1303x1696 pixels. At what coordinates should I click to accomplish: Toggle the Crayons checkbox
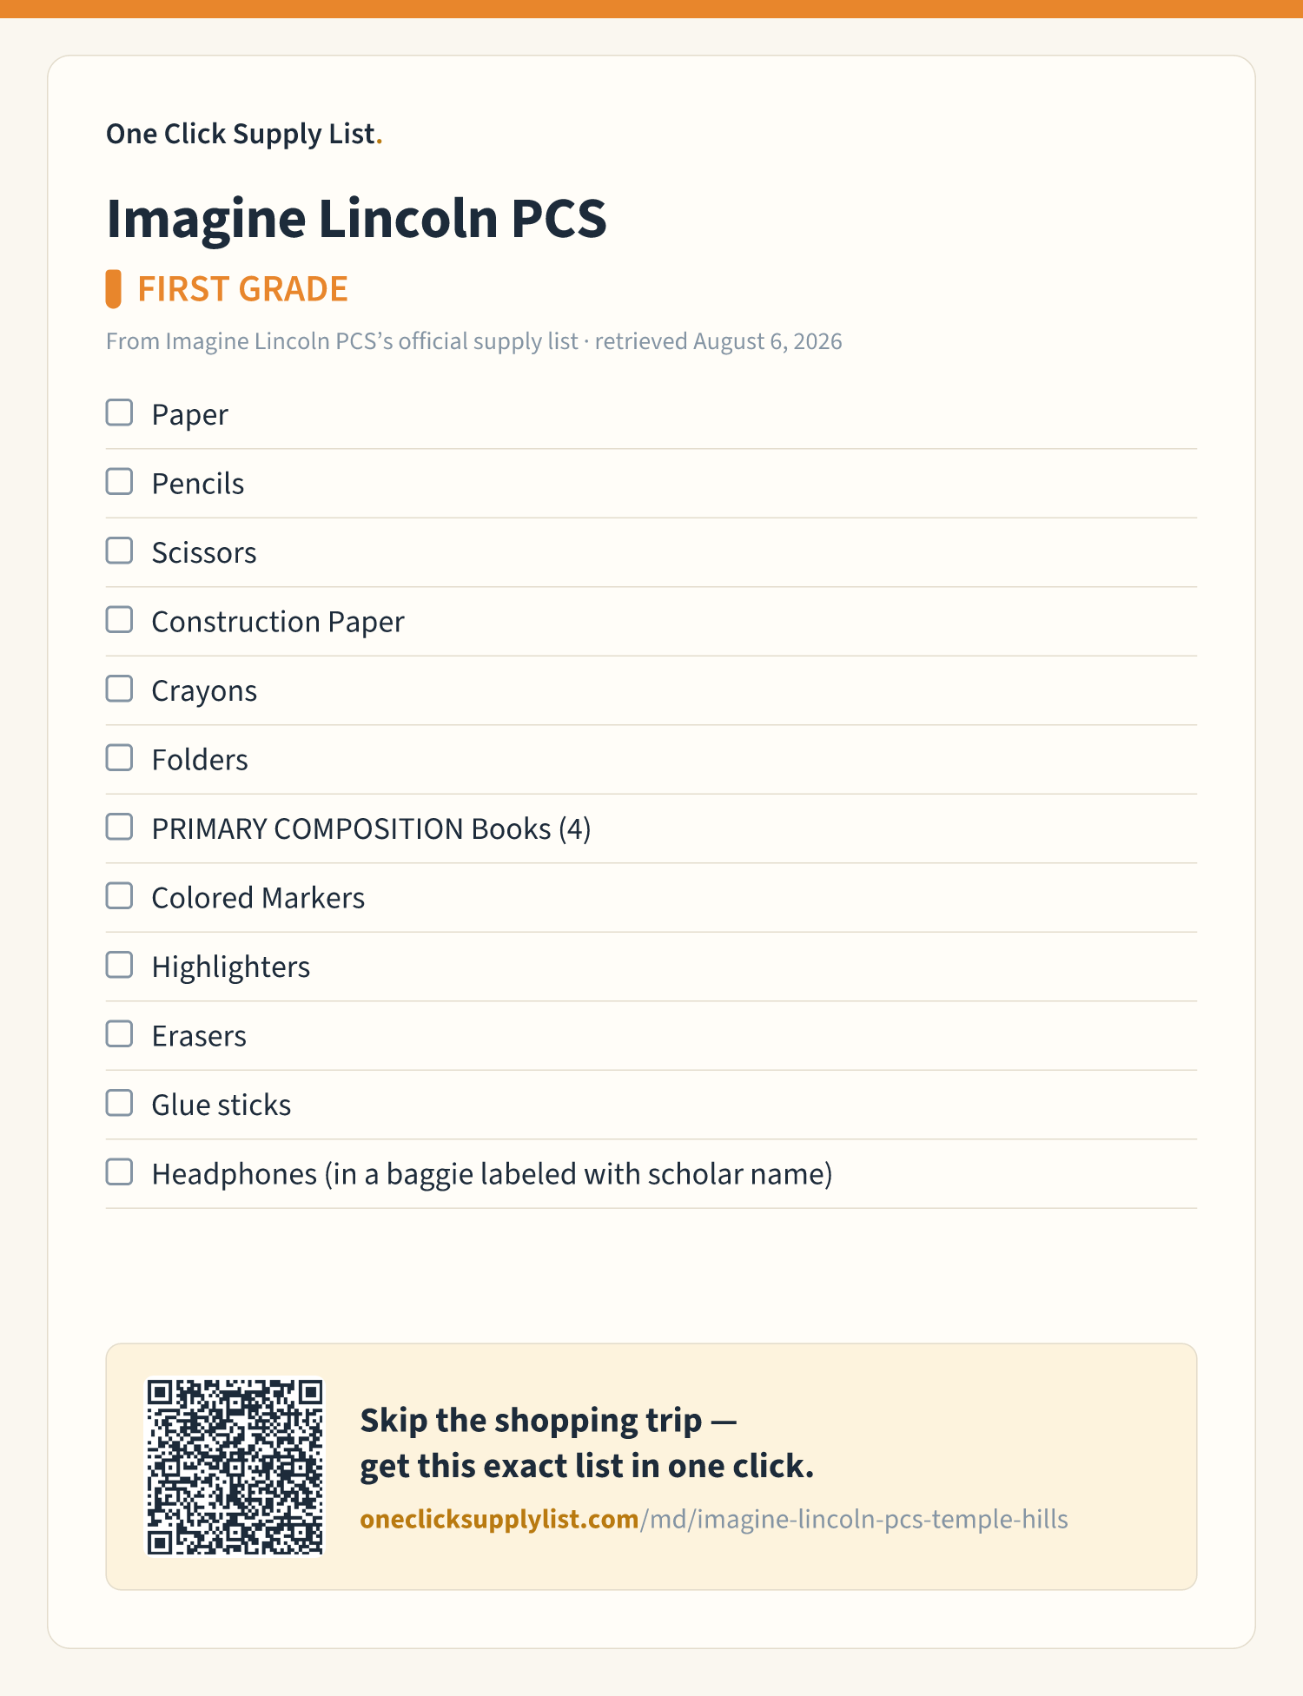(x=119, y=689)
